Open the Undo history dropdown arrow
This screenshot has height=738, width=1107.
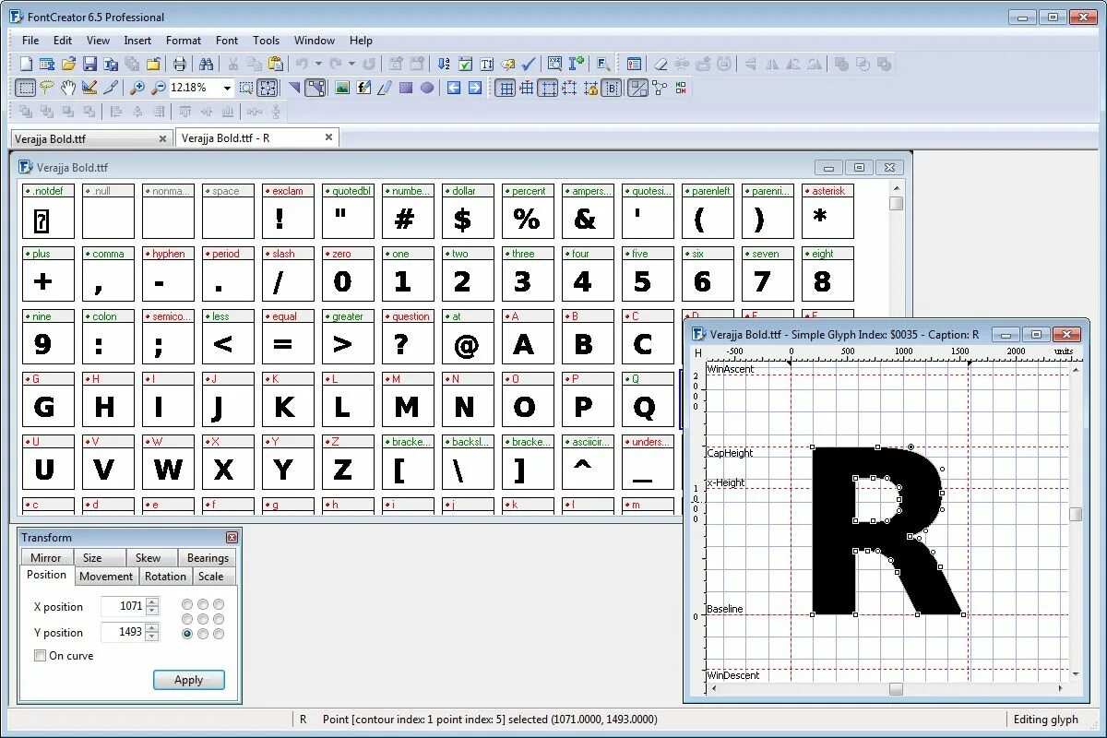[x=316, y=63]
